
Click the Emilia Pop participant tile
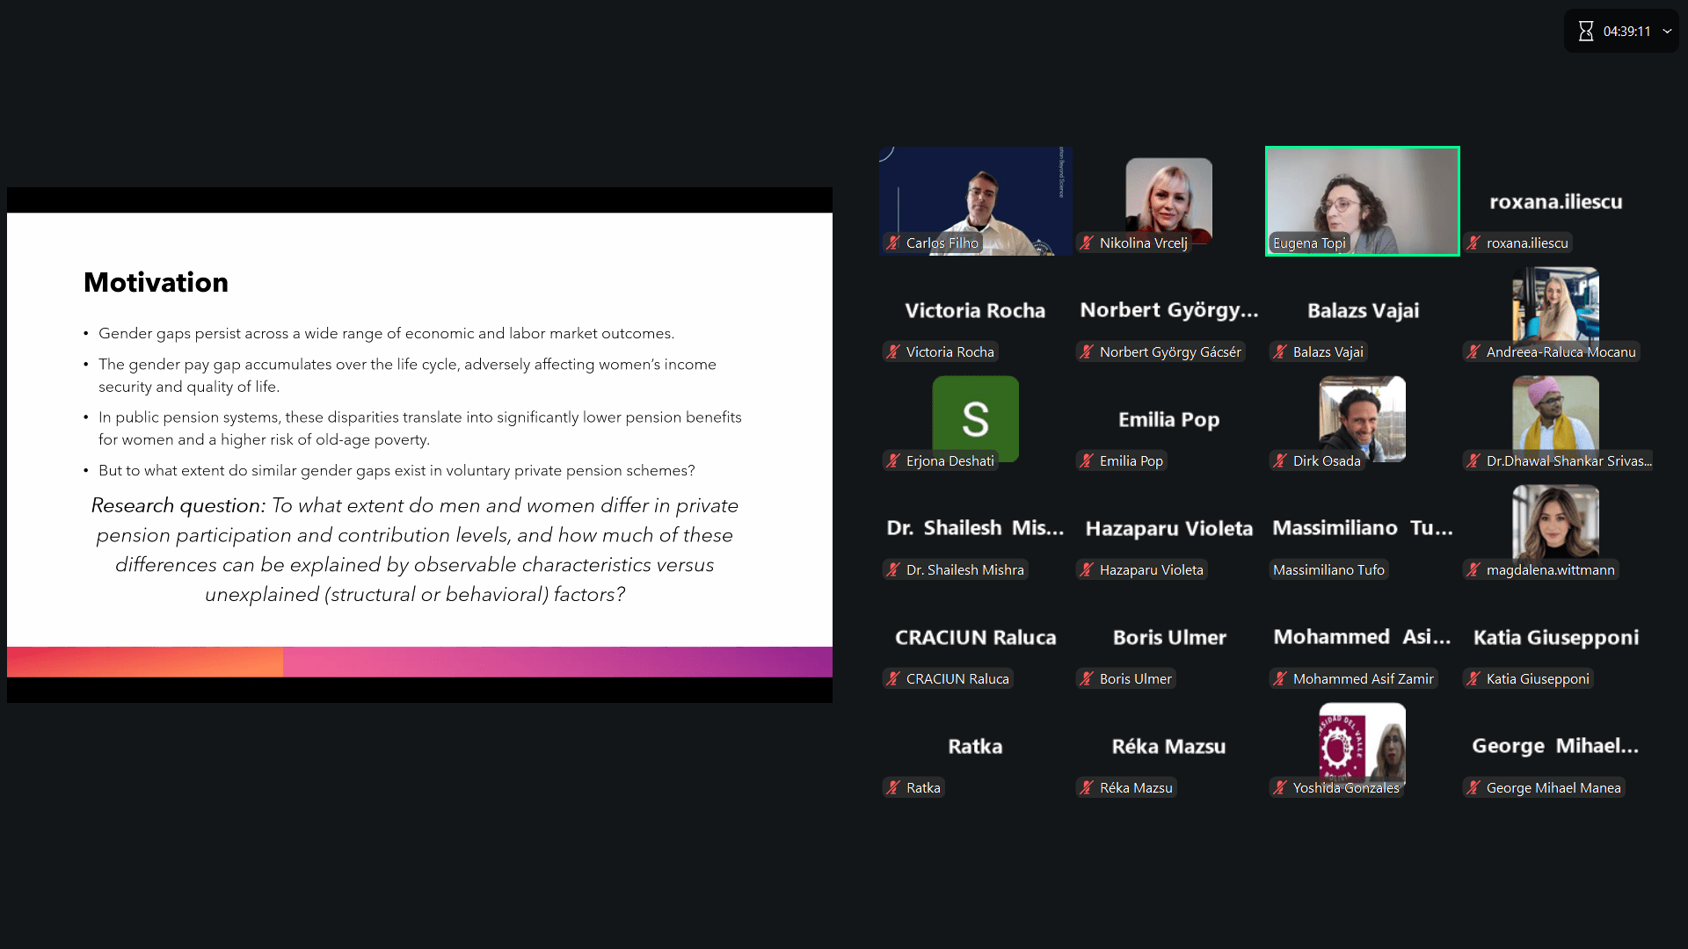pos(1168,420)
